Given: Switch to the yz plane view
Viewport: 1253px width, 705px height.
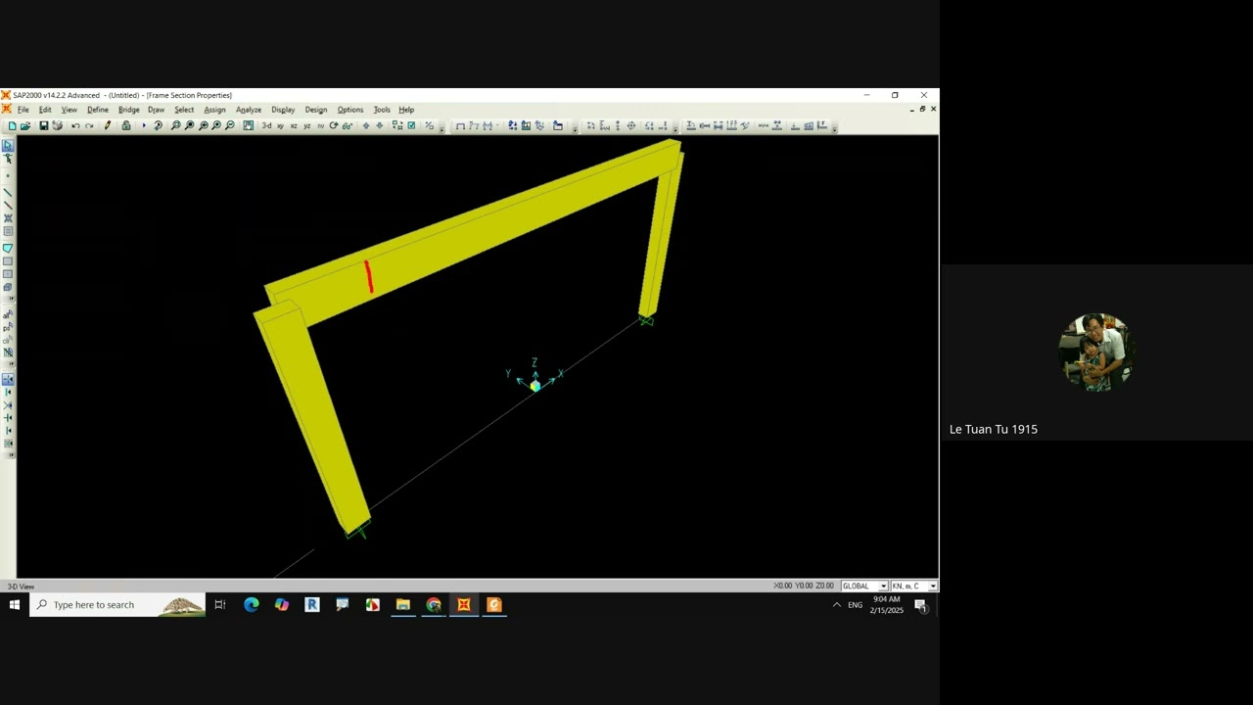Looking at the screenshot, I should pyautogui.click(x=307, y=125).
